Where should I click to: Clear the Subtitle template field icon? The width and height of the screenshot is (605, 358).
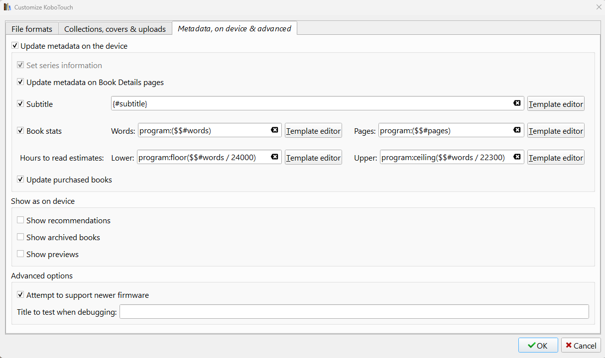pos(517,103)
